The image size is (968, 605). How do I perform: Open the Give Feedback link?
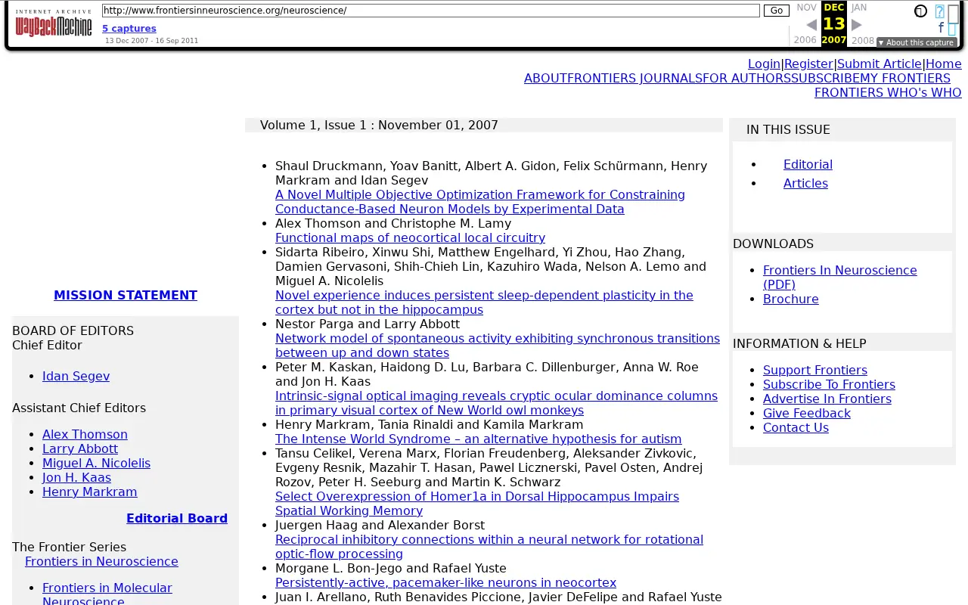point(806,414)
